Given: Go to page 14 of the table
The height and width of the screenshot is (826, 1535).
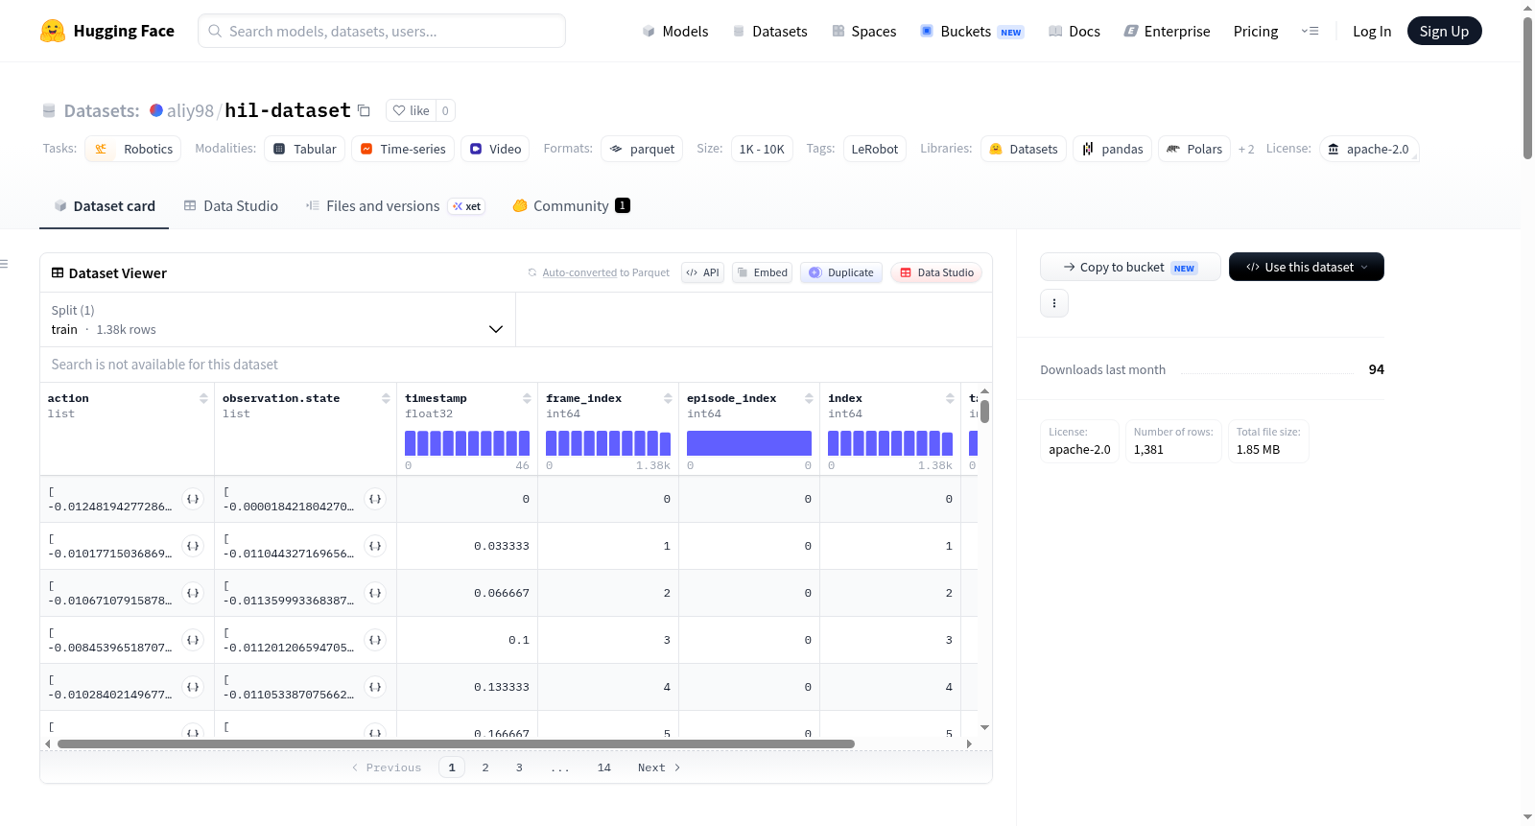Looking at the screenshot, I should click(604, 767).
